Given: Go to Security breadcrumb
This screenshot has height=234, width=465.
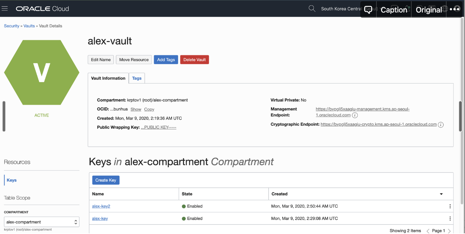Looking at the screenshot, I should [x=12, y=26].
